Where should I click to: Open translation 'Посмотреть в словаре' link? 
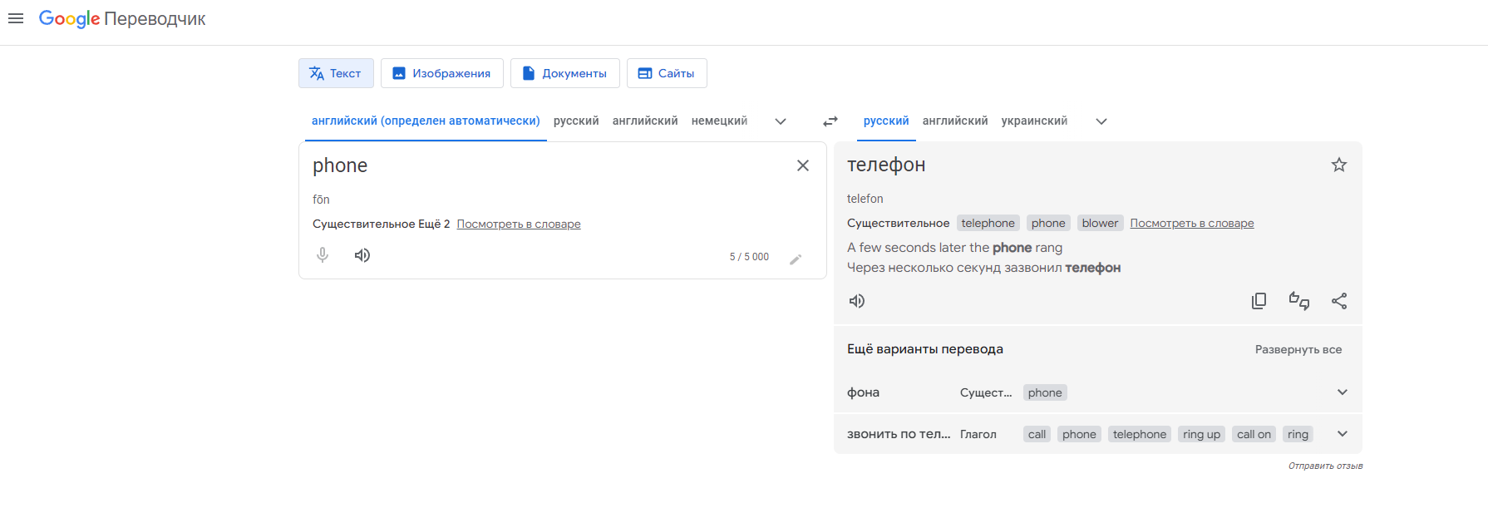pos(1192,223)
